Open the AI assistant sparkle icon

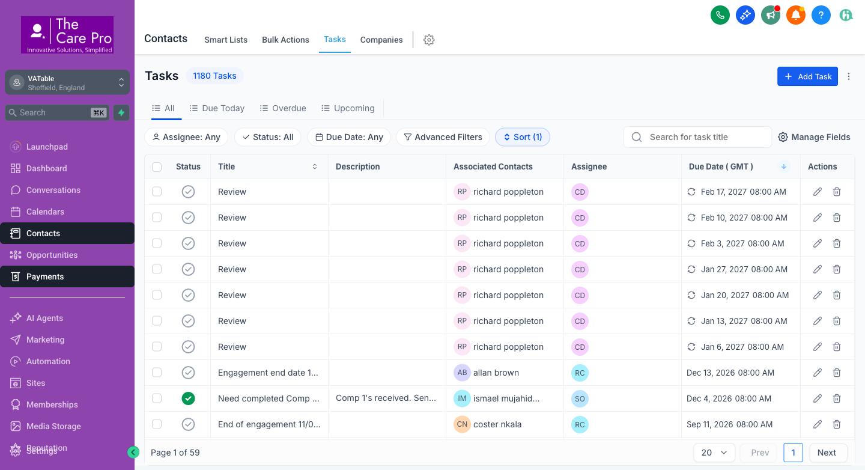745,15
